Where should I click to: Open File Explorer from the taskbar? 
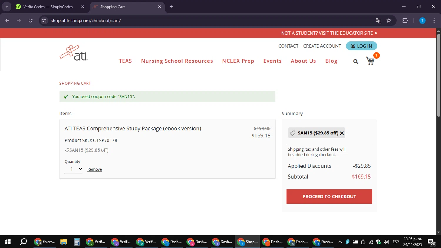click(64, 242)
